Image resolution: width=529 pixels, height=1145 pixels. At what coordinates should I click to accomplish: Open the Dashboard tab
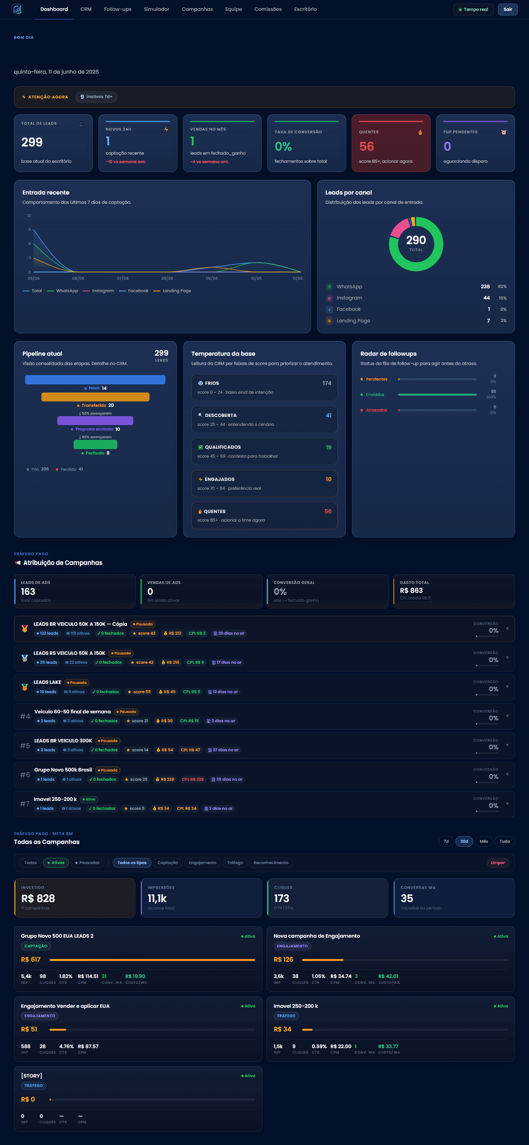click(54, 9)
